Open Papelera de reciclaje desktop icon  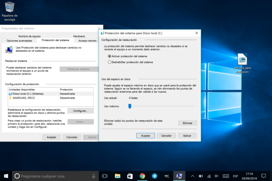coord(10,11)
